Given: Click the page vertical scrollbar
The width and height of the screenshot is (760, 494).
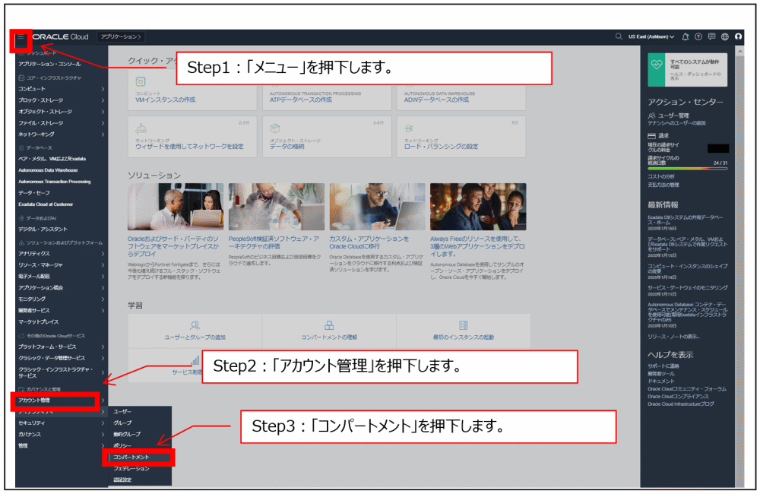Looking at the screenshot, I should point(739,267).
